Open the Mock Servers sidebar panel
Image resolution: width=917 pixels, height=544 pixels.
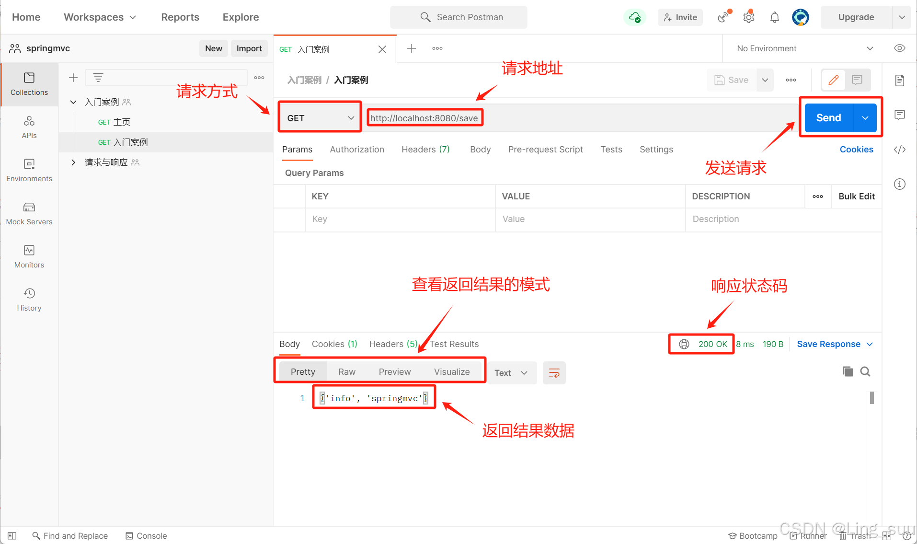click(29, 213)
